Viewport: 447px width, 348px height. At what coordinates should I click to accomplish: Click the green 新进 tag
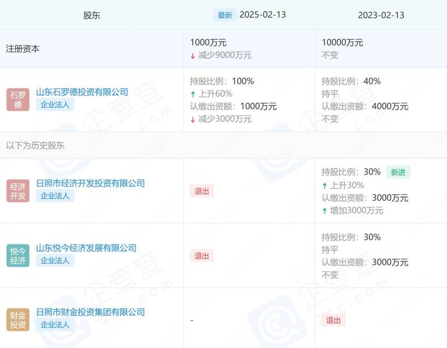coord(398,172)
